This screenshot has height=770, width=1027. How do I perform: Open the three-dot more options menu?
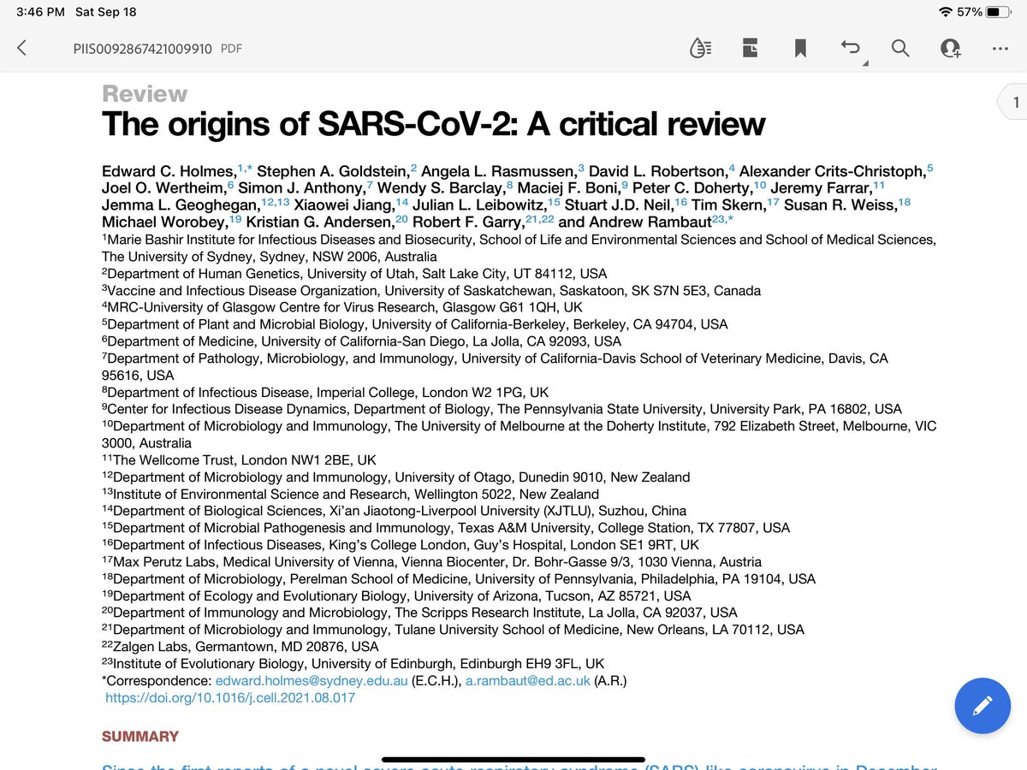pyautogui.click(x=1000, y=49)
